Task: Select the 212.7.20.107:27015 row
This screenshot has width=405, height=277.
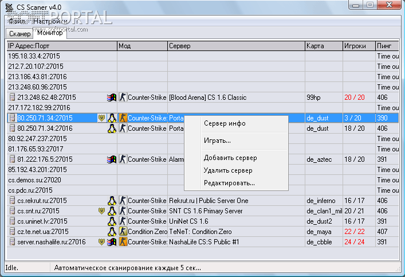Action: [x=203, y=67]
